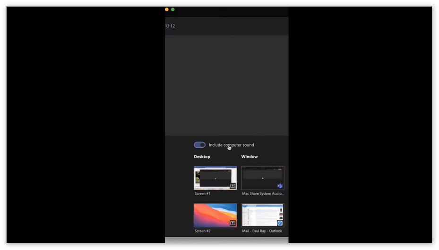
Task: Click the yellow minimize window button
Action: click(x=167, y=9)
